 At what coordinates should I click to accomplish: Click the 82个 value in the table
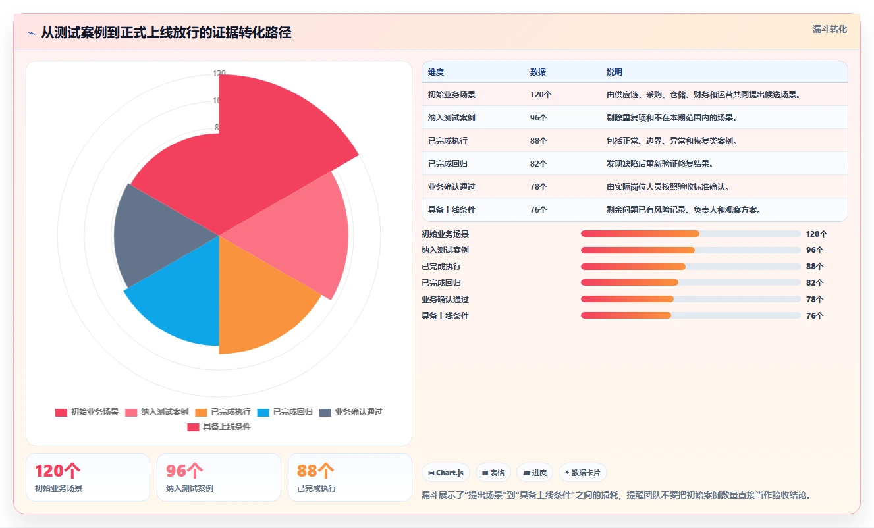pyautogui.click(x=539, y=164)
